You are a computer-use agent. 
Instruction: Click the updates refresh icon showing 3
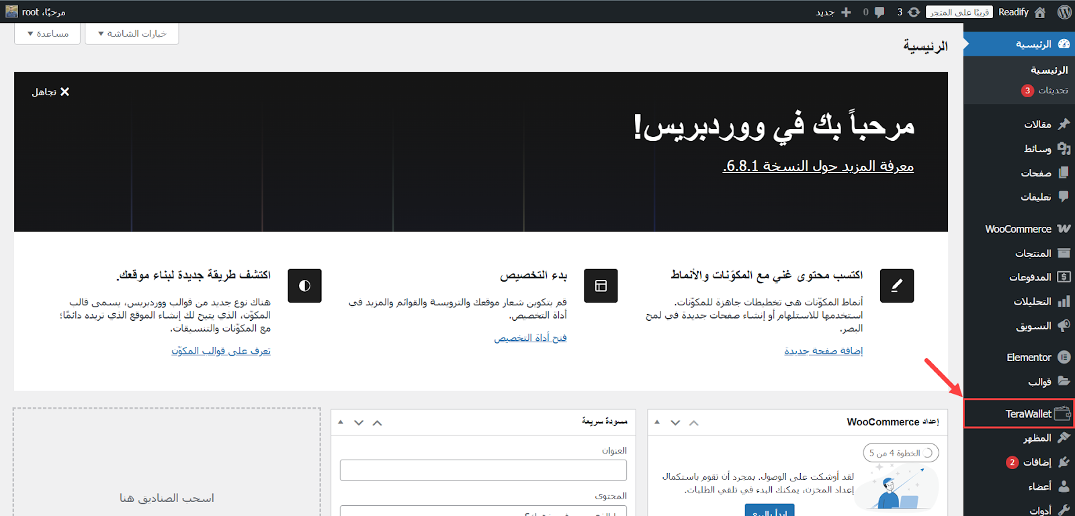click(914, 12)
